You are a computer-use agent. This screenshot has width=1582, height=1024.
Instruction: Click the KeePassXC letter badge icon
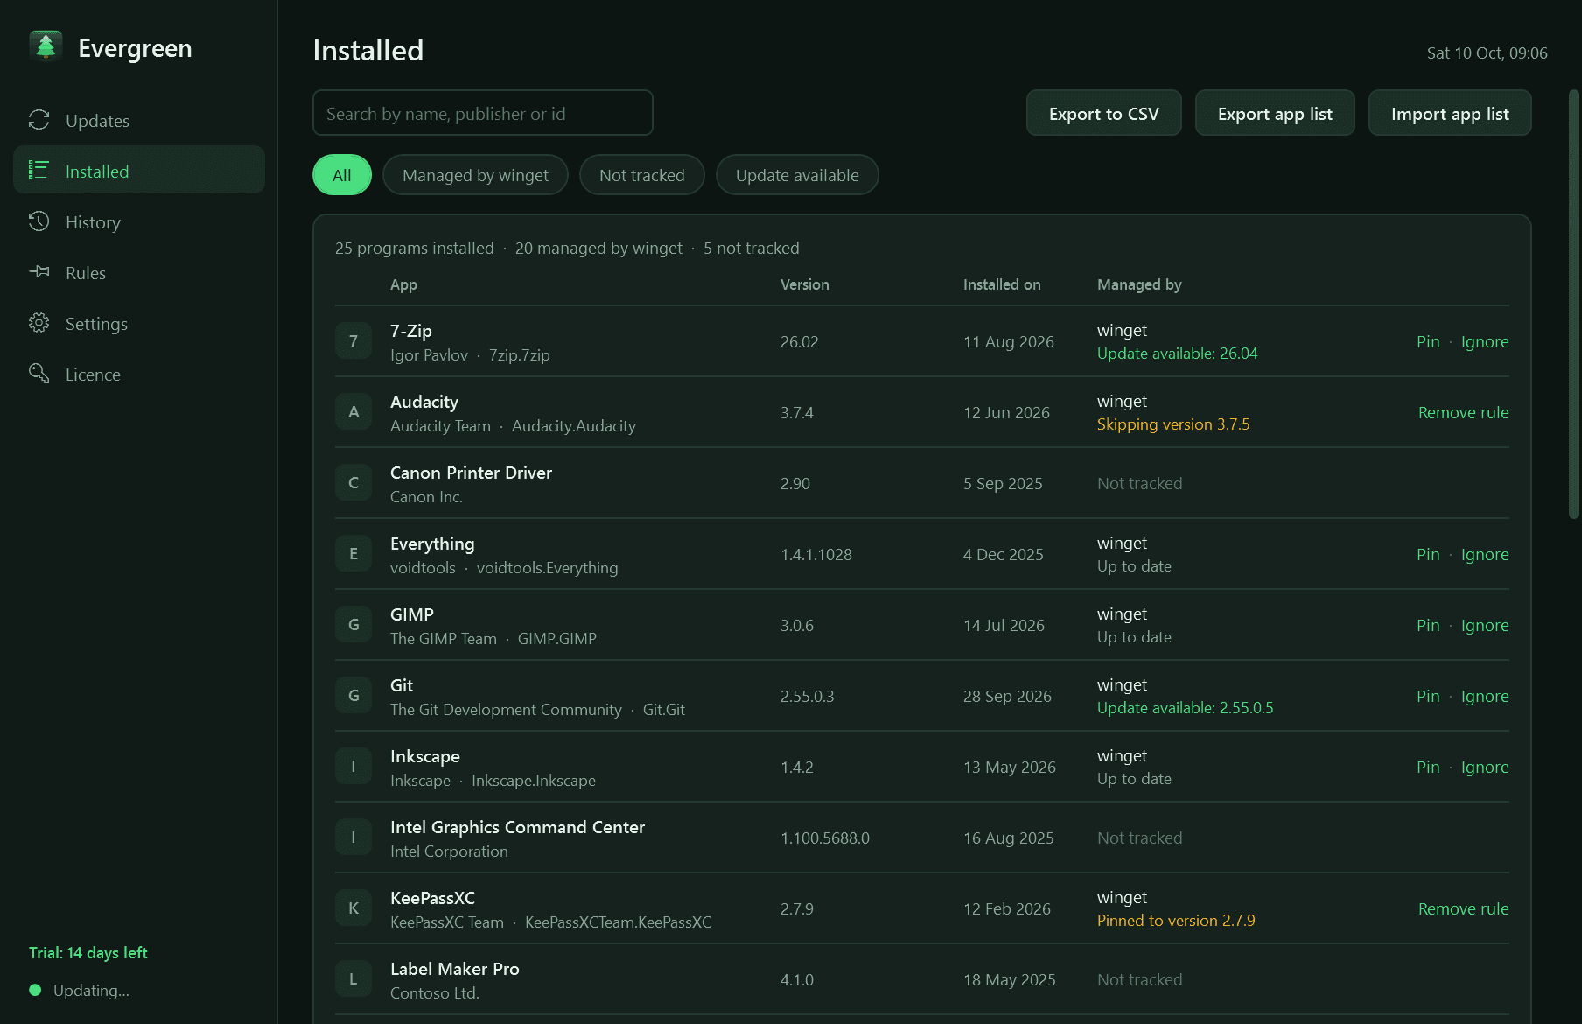pyautogui.click(x=353, y=908)
